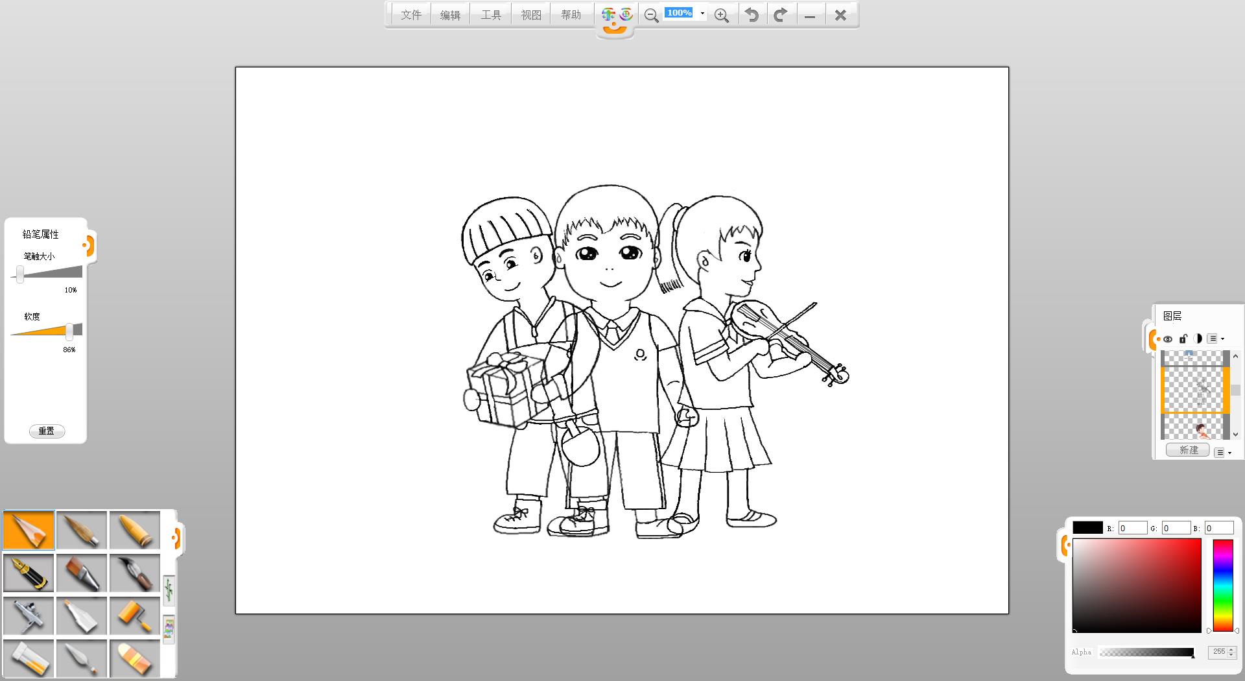Screen dimensions: 1245x681
Task: Pick the paint roller tool
Action: [135, 615]
